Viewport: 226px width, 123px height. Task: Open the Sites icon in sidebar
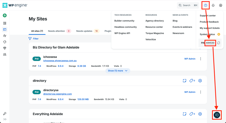coord(5,29)
